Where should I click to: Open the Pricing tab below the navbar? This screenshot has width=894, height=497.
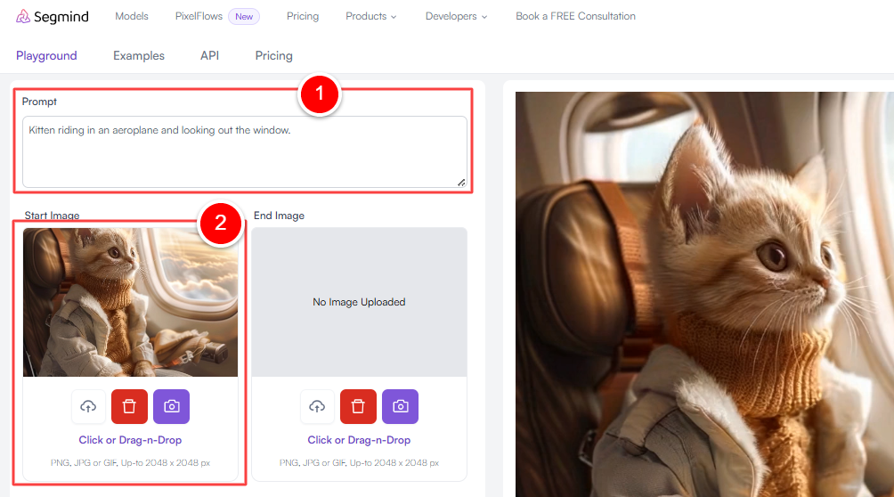273,55
